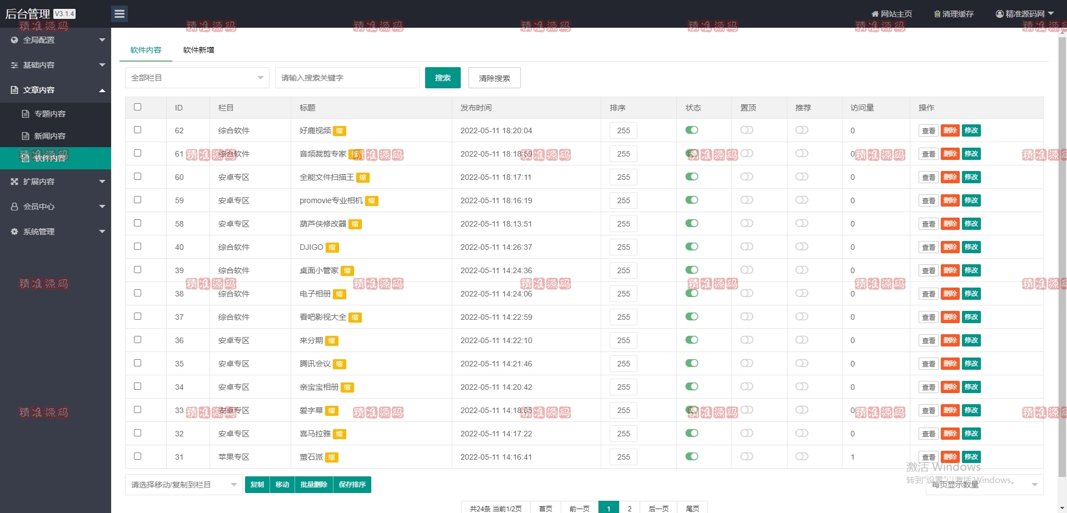Viewport: 1067px width, 513px height.
Task: Click the 扩展内容 puzzle icon
Action: click(14, 182)
